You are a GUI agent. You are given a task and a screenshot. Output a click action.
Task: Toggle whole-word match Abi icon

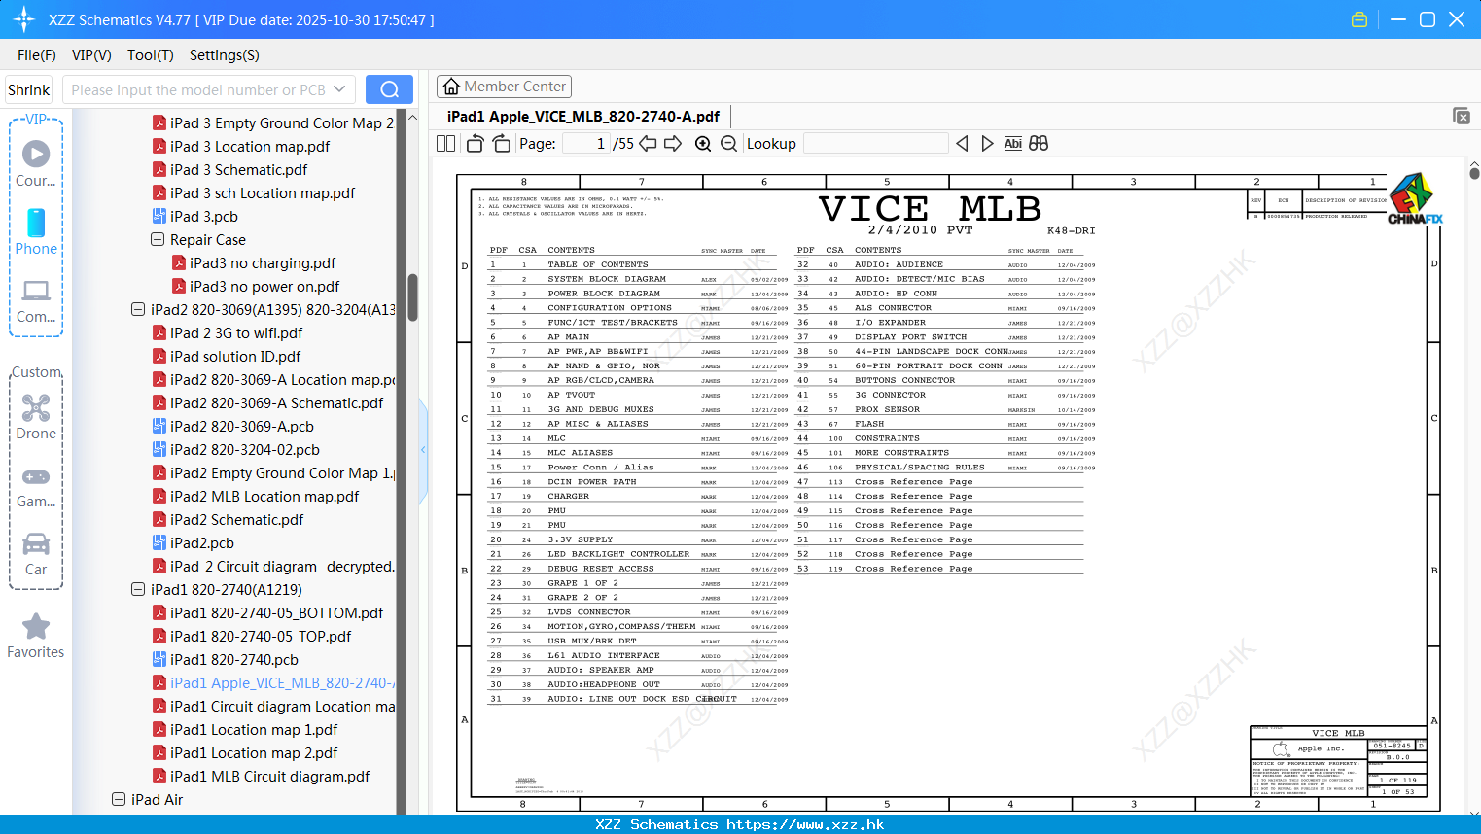click(x=1012, y=143)
